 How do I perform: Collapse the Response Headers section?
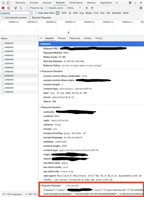click(40, 71)
